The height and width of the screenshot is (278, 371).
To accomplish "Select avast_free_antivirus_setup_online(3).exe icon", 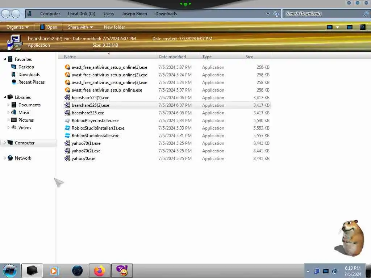I will coord(67,82).
